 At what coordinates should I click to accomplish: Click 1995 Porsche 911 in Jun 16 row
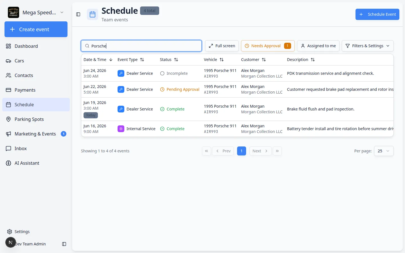click(220, 126)
